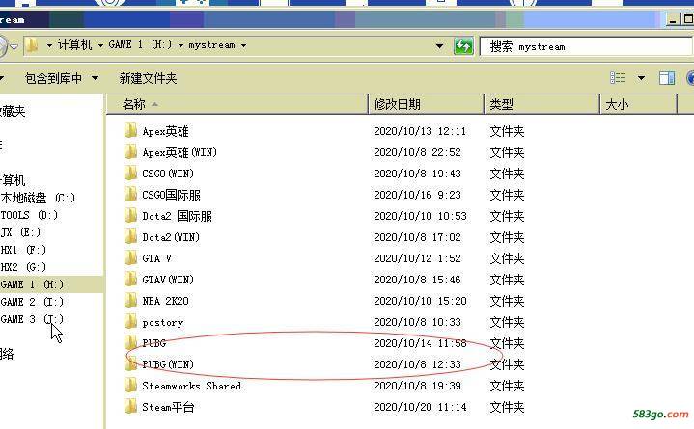The height and width of the screenshot is (429, 694).
Task: Click 文件夹 type cell in NBA 2K20 row
Action: tap(507, 301)
